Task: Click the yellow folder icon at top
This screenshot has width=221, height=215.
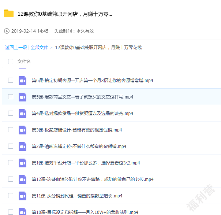Action: pos(9,14)
